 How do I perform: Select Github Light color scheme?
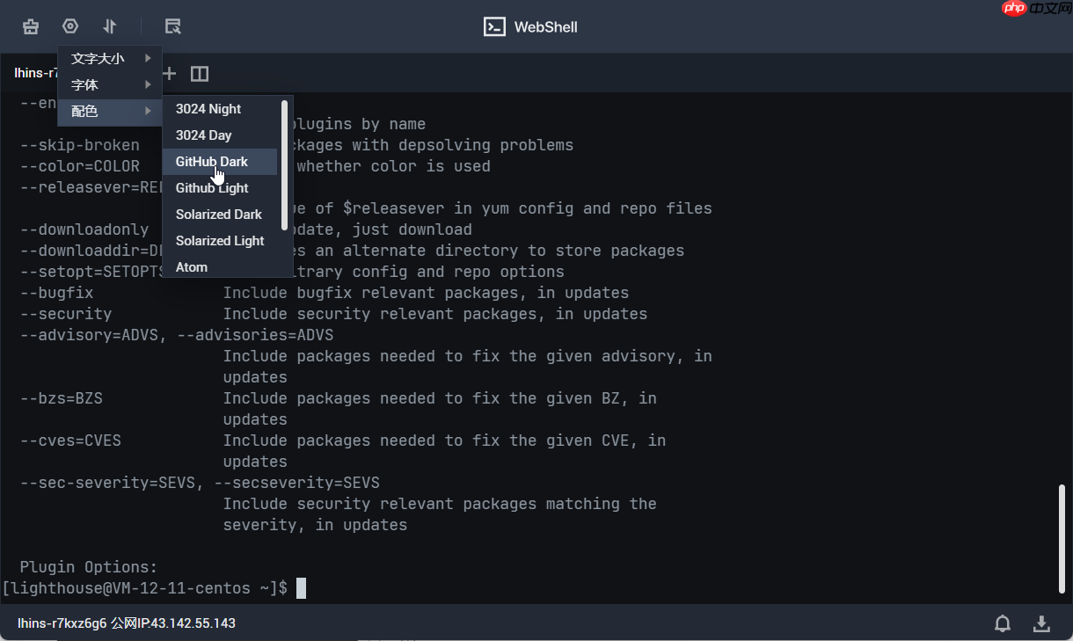(x=212, y=188)
